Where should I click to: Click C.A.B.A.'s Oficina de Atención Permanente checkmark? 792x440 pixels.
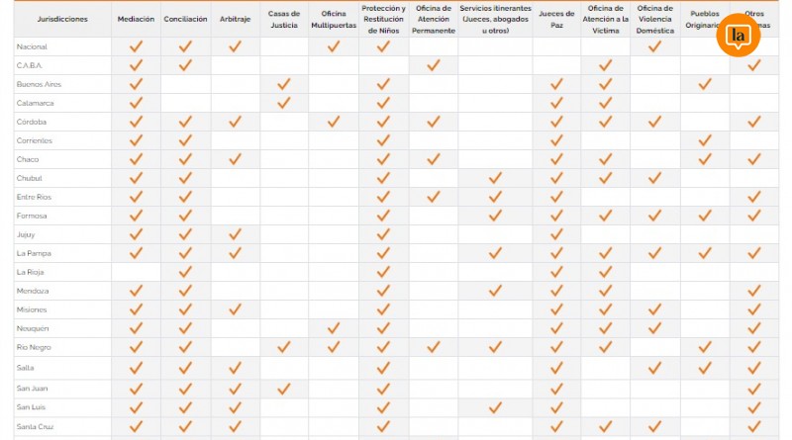(433, 65)
